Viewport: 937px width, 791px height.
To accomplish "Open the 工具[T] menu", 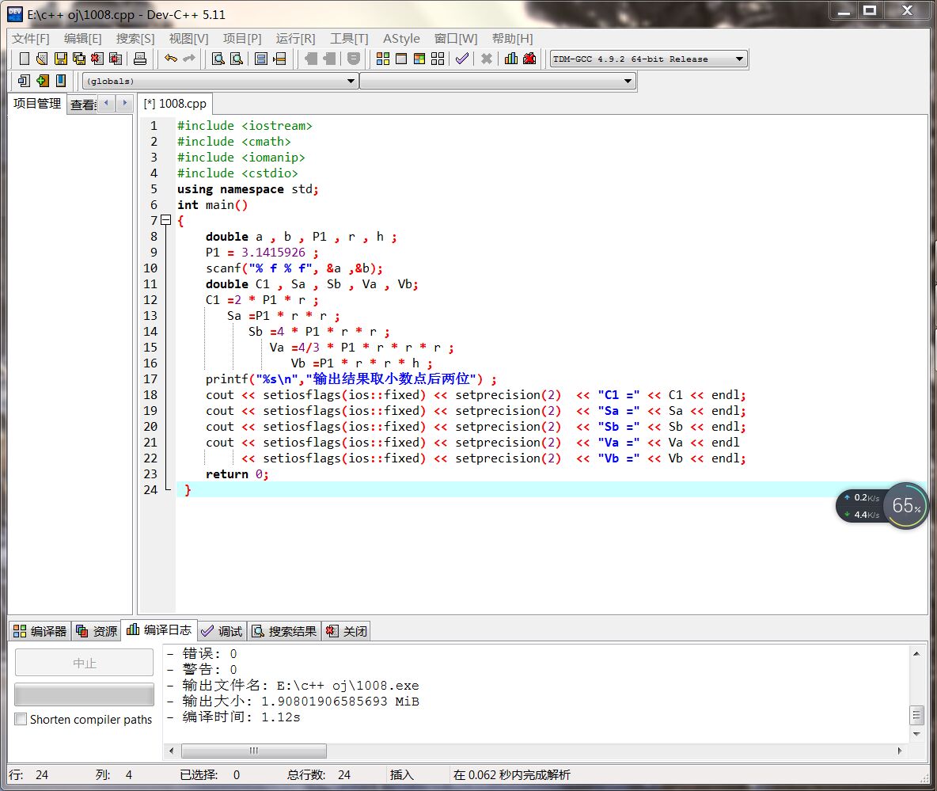I will [x=349, y=38].
